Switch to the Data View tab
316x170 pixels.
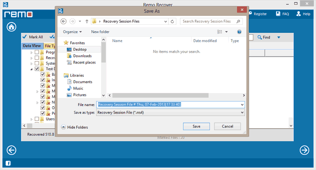click(x=32, y=46)
